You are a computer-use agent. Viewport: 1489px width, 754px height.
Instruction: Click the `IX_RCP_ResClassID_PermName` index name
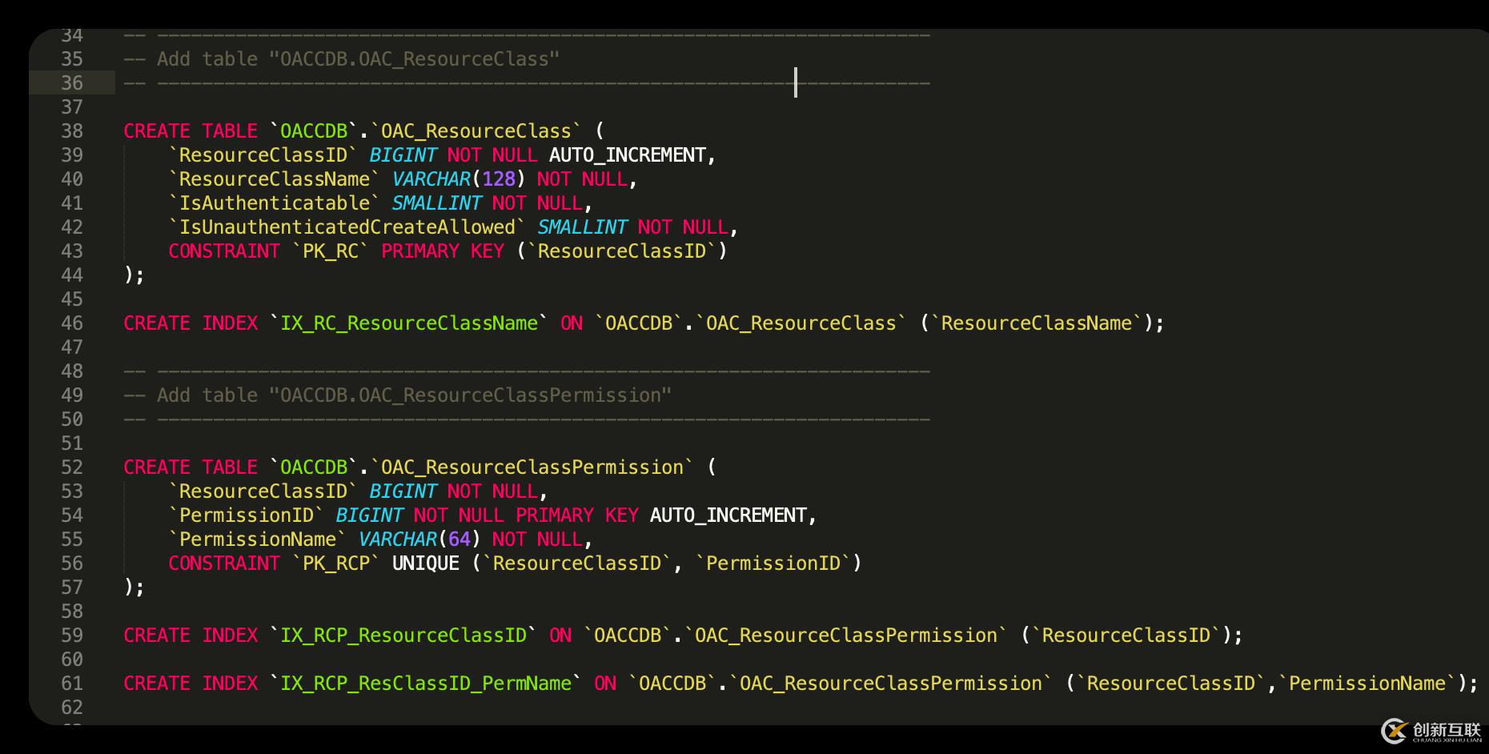point(425,684)
